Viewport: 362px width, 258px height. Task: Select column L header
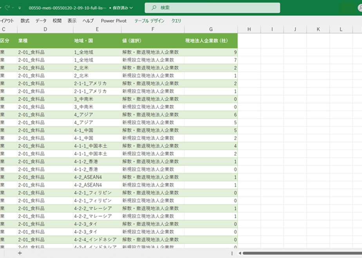[x=341, y=29]
